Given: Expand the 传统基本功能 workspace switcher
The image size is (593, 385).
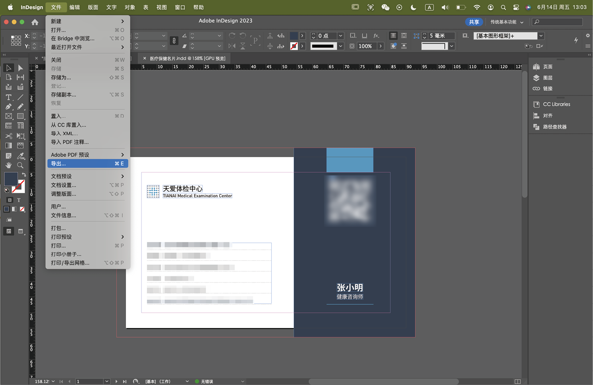Looking at the screenshot, I should click(507, 22).
